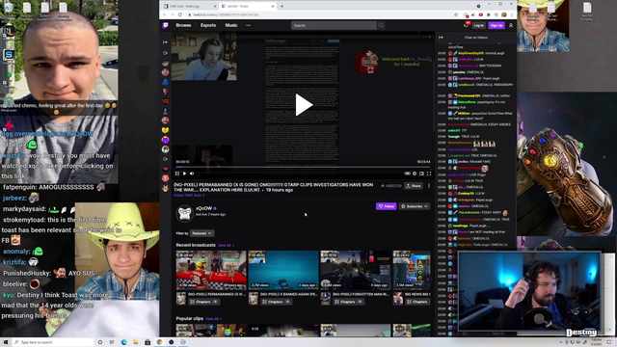Open the X BANNED AGAIN broadcast thumbnail
The width and height of the screenshot is (617, 347).
[283, 270]
